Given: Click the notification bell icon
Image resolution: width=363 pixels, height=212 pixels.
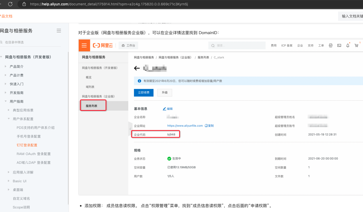Looking at the screenshot, I should (x=348, y=45).
